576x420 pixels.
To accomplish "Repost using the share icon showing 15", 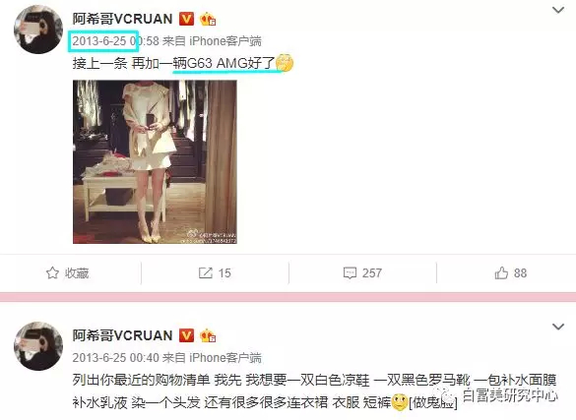I will tap(215, 272).
